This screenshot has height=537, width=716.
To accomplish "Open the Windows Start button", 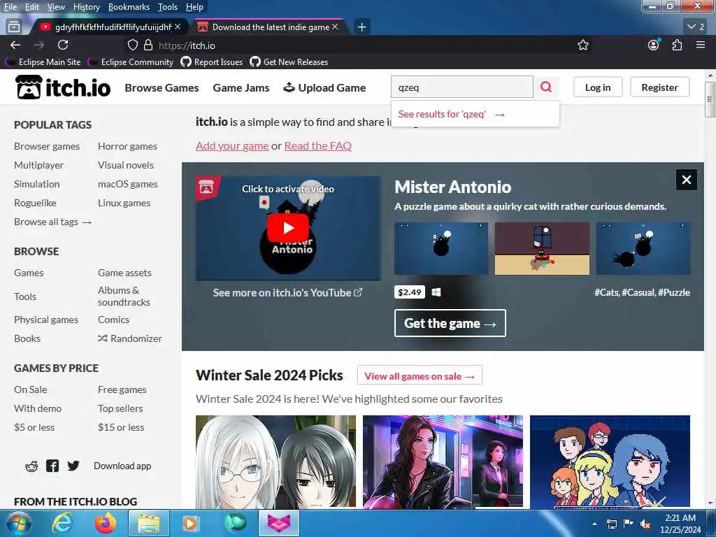I will tap(17, 523).
